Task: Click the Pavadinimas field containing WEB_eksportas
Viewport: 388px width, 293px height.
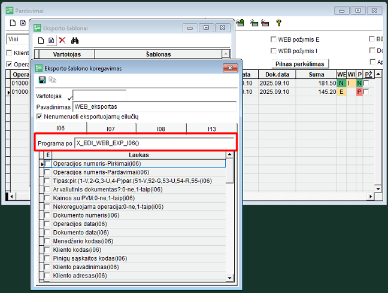Action: coord(154,106)
